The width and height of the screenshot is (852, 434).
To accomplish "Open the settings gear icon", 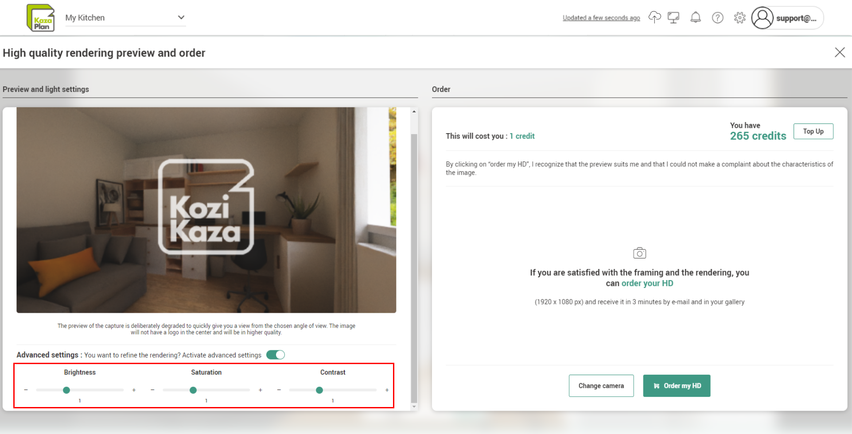I will [739, 18].
